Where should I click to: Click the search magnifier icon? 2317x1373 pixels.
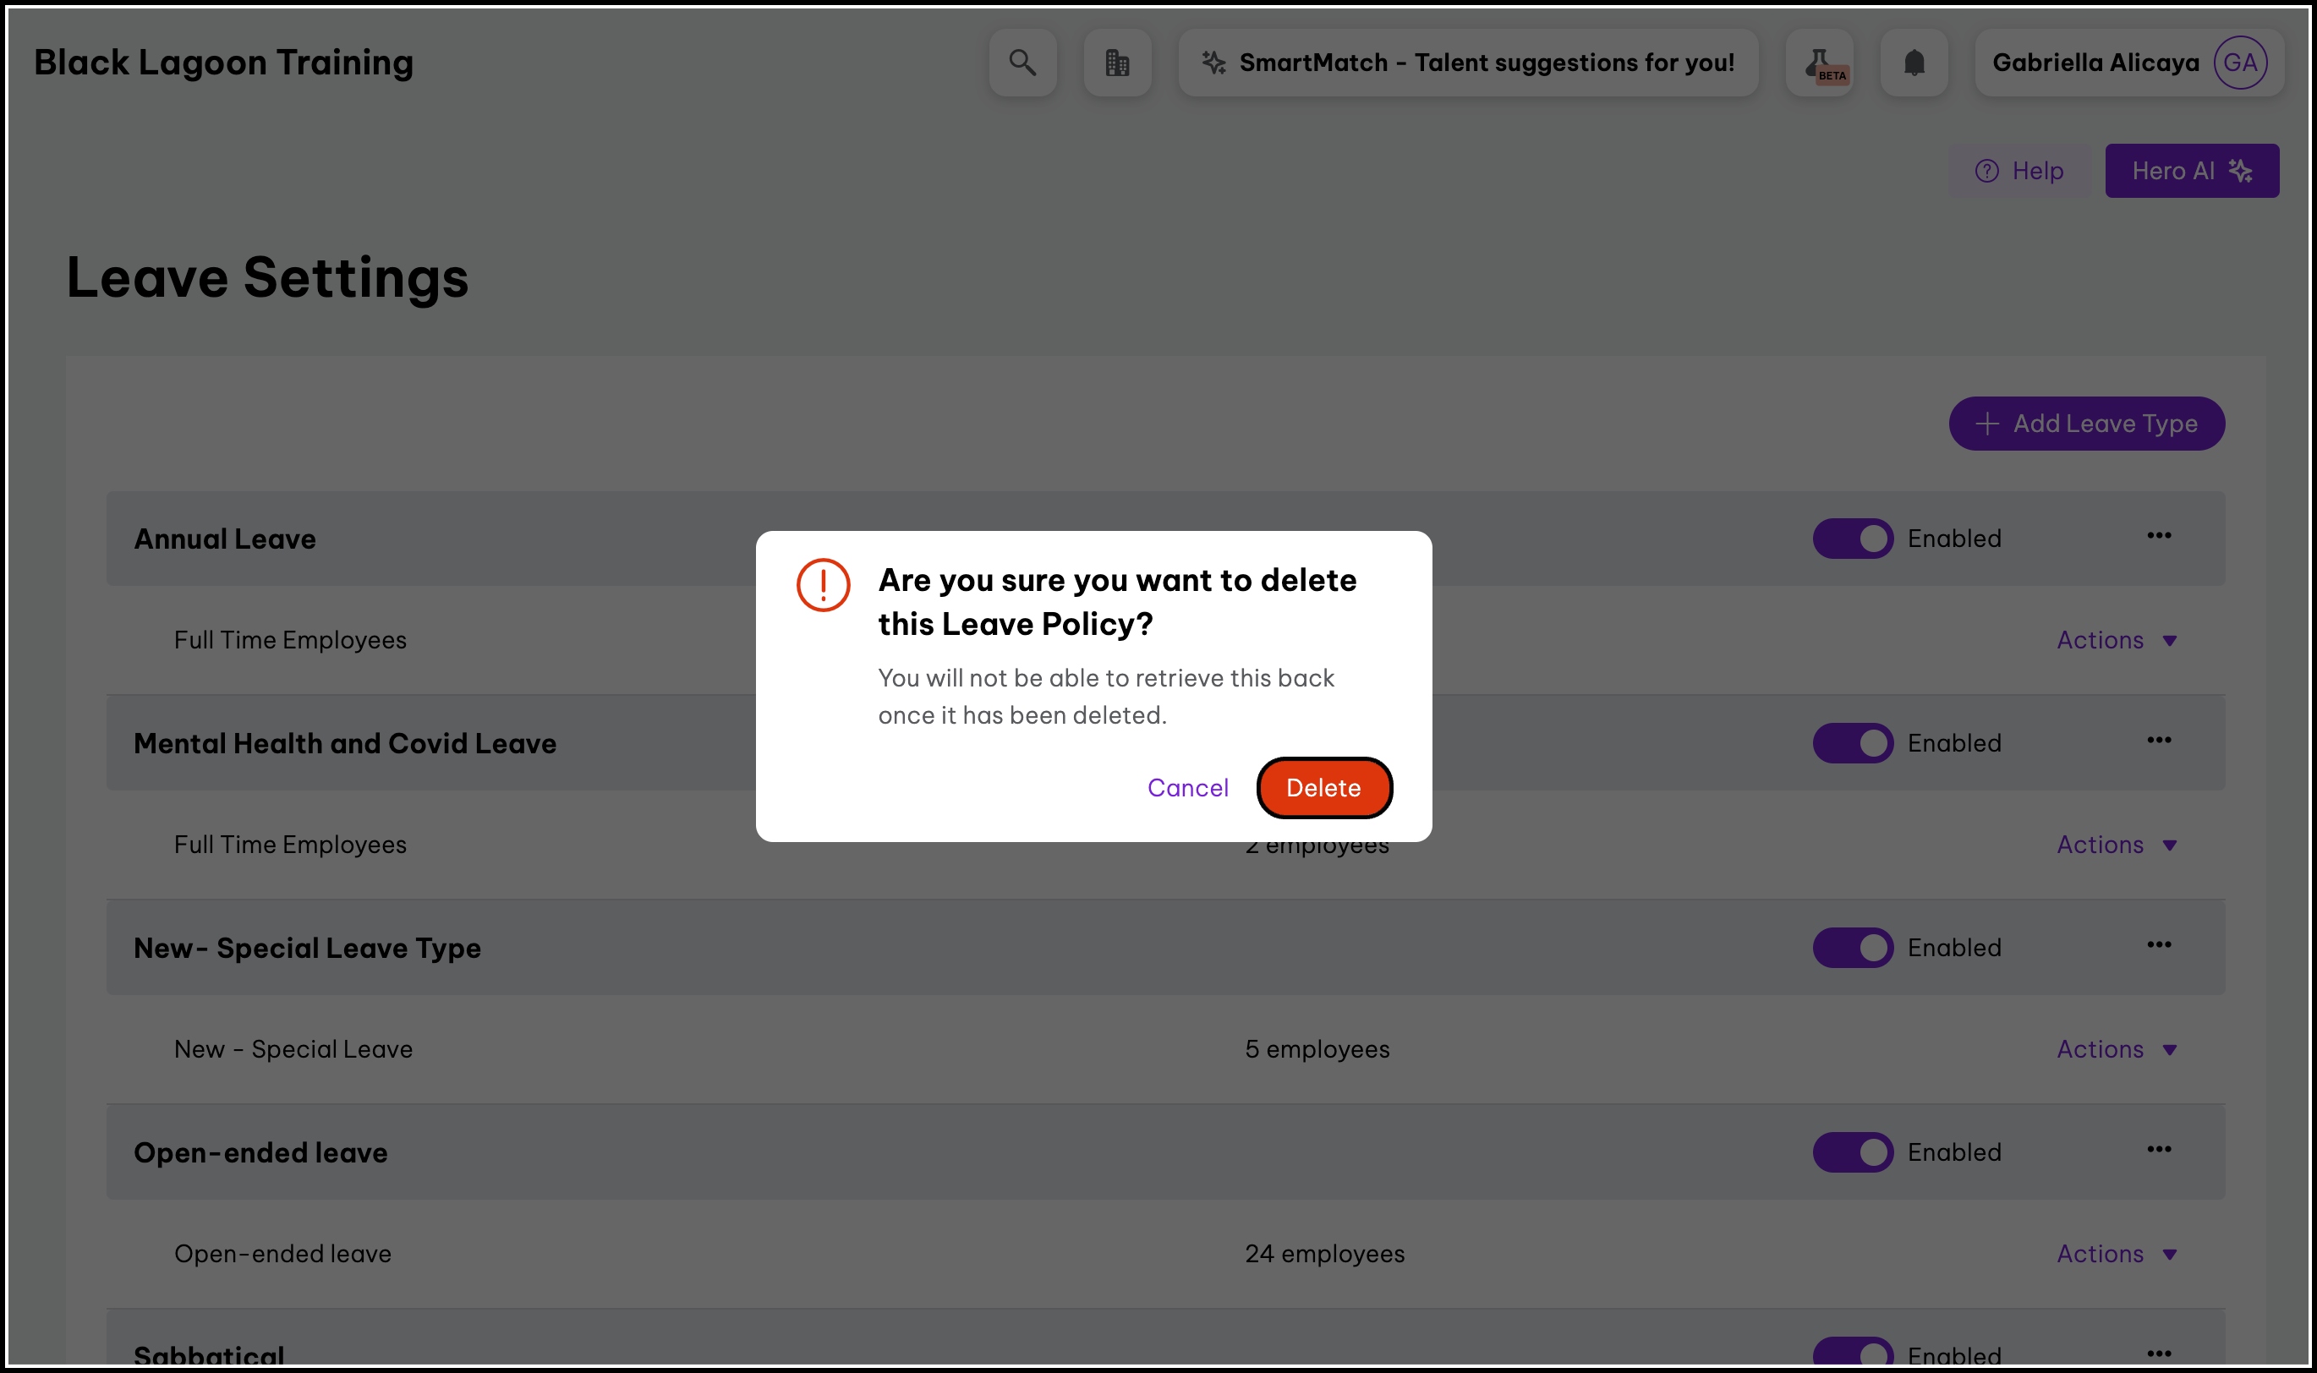(x=1022, y=63)
